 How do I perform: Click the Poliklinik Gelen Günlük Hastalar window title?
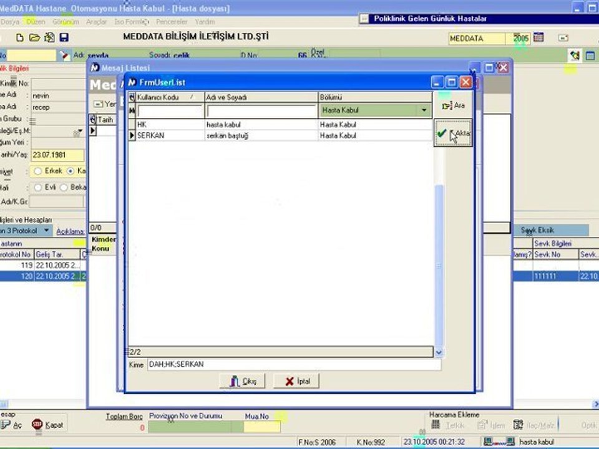point(430,18)
